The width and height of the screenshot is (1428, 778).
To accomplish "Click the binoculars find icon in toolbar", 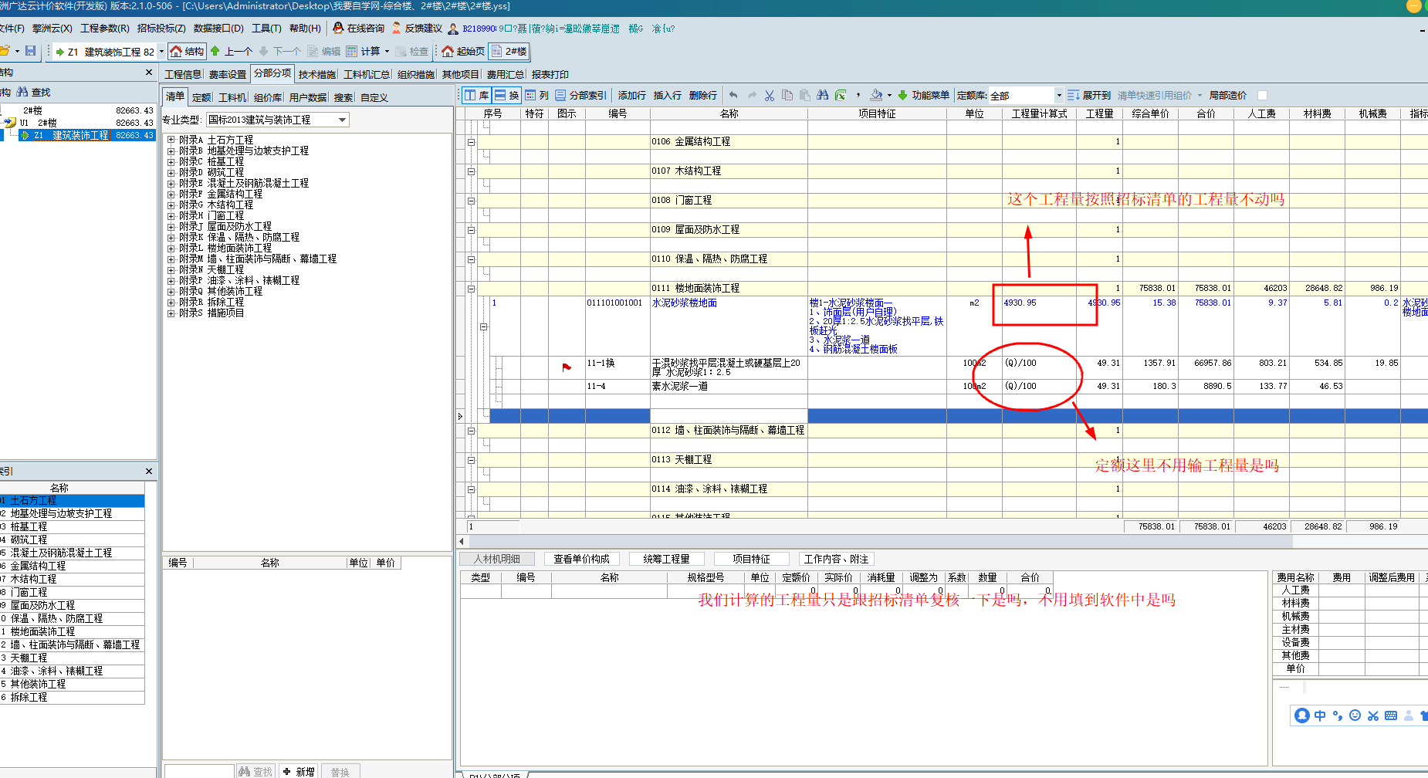I will [823, 96].
